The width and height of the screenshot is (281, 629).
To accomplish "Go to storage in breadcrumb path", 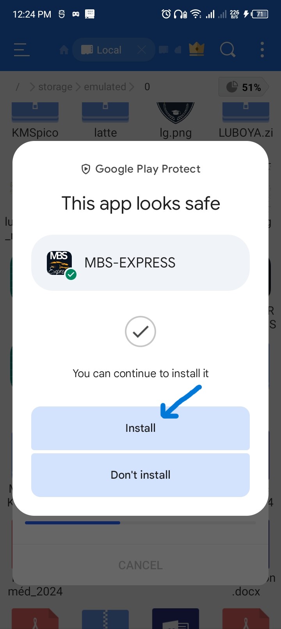I will click(x=55, y=87).
